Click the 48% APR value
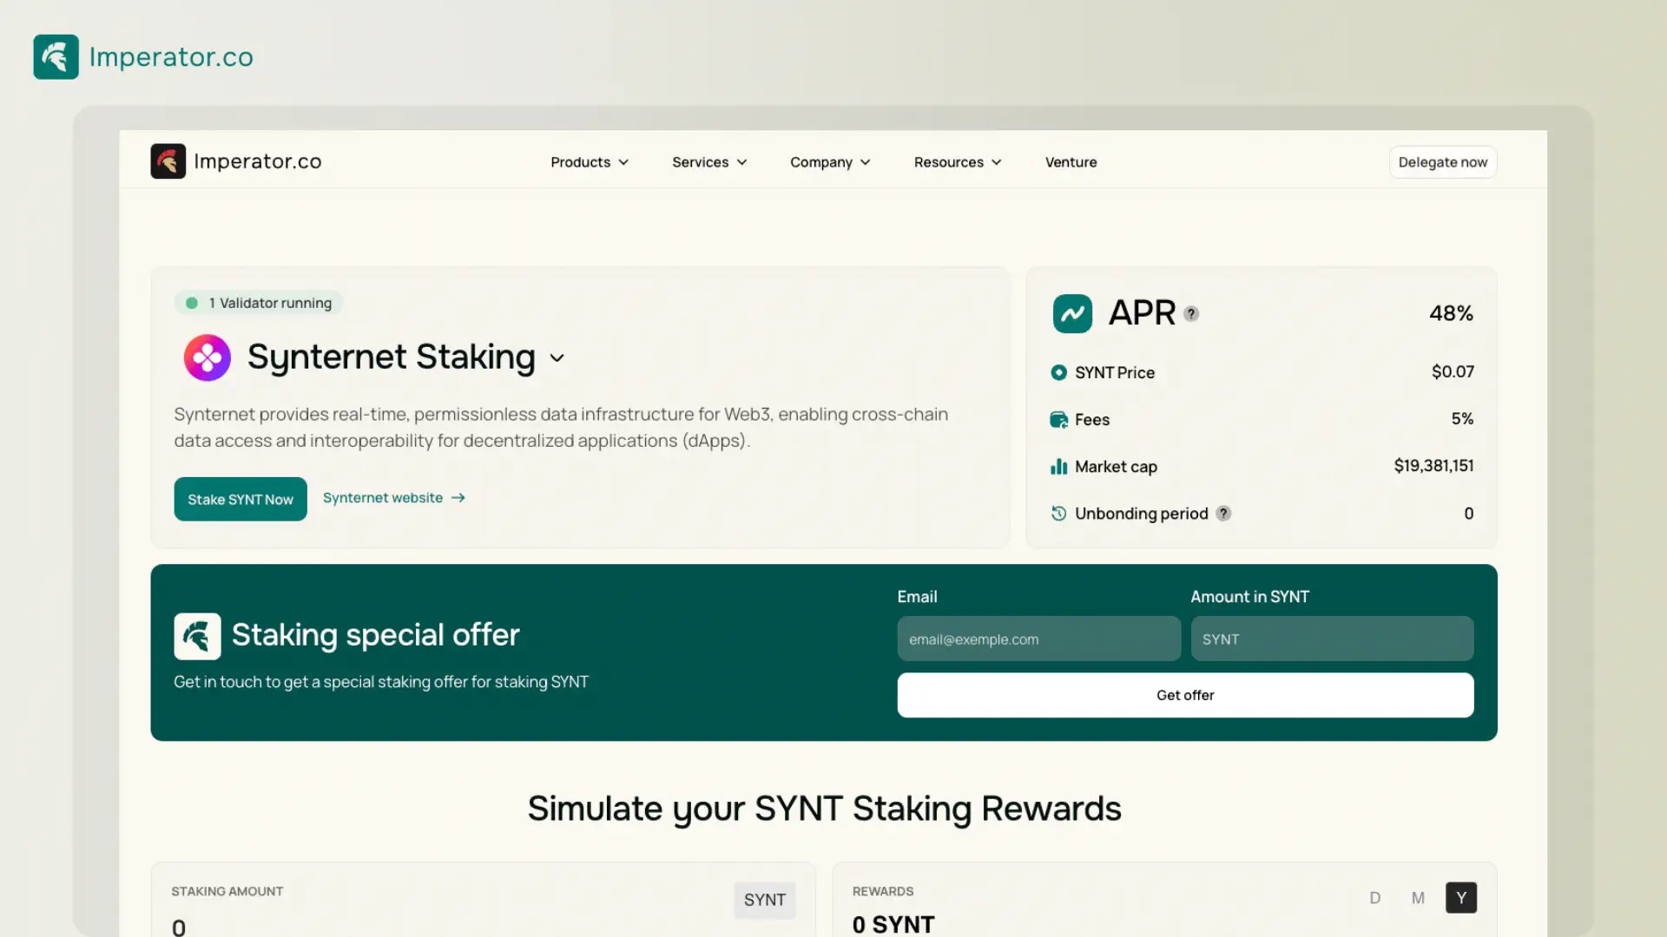1667x937 pixels. click(1451, 313)
